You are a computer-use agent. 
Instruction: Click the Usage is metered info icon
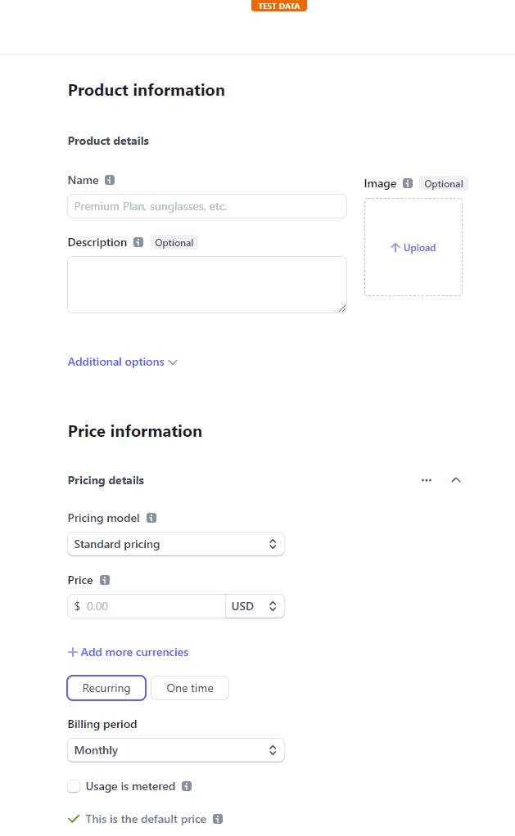[187, 786]
